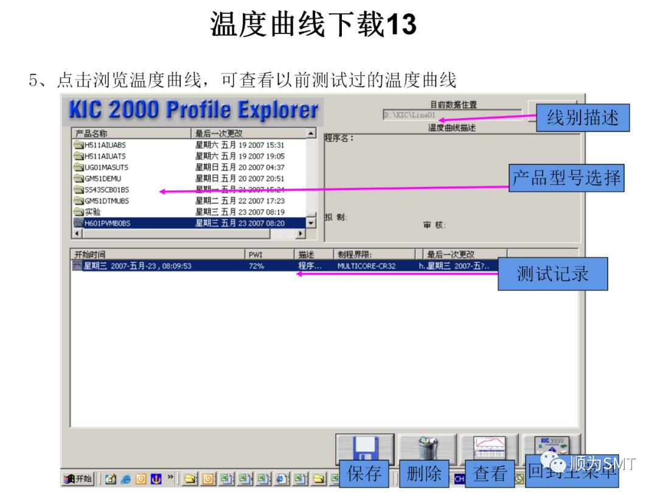Open the profile graph view button
Screen dimensions: 657x493
(489, 448)
